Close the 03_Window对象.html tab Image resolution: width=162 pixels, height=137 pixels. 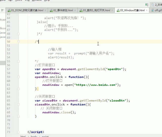tap(147, 10)
